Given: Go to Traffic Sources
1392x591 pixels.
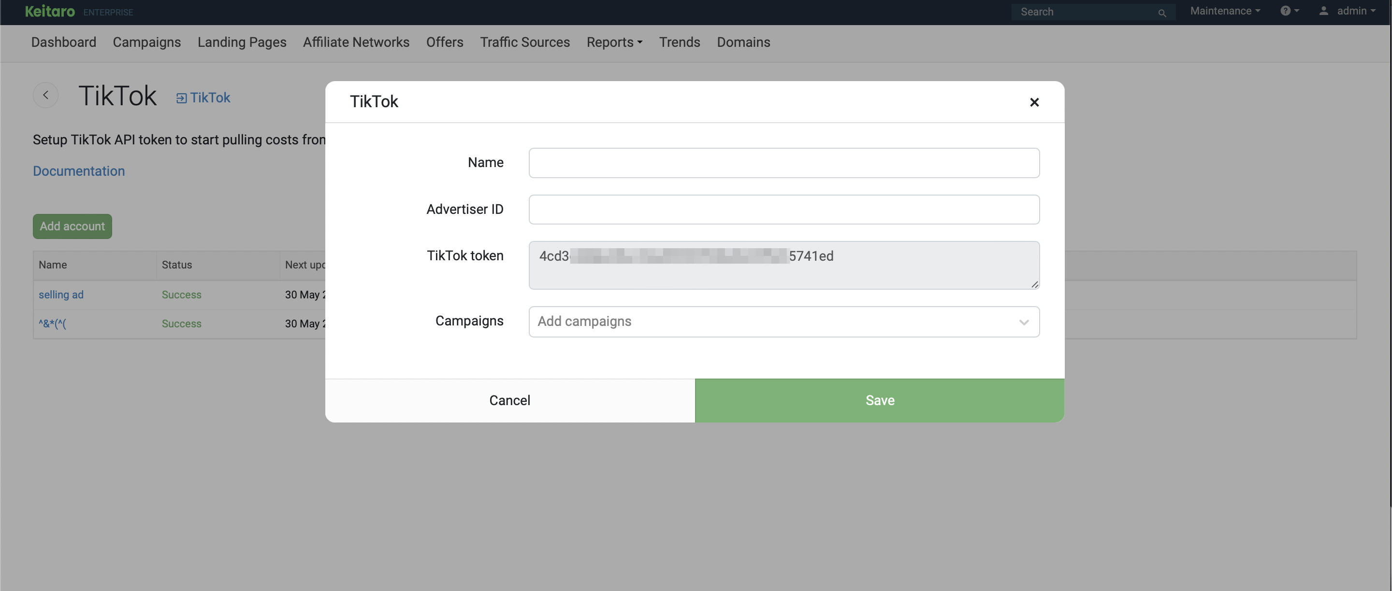Looking at the screenshot, I should pos(525,42).
